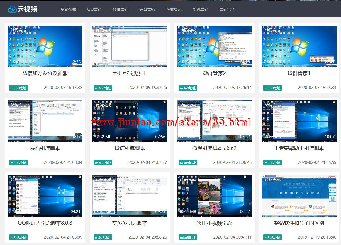Image resolution: width=341 pixels, height=245 pixels.
Task: Click the title 拼多多引流脚本
Action: tap(130, 223)
